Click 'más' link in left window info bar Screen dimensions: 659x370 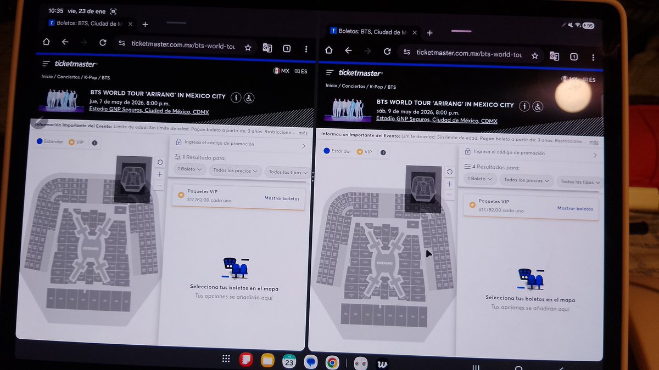(303, 133)
